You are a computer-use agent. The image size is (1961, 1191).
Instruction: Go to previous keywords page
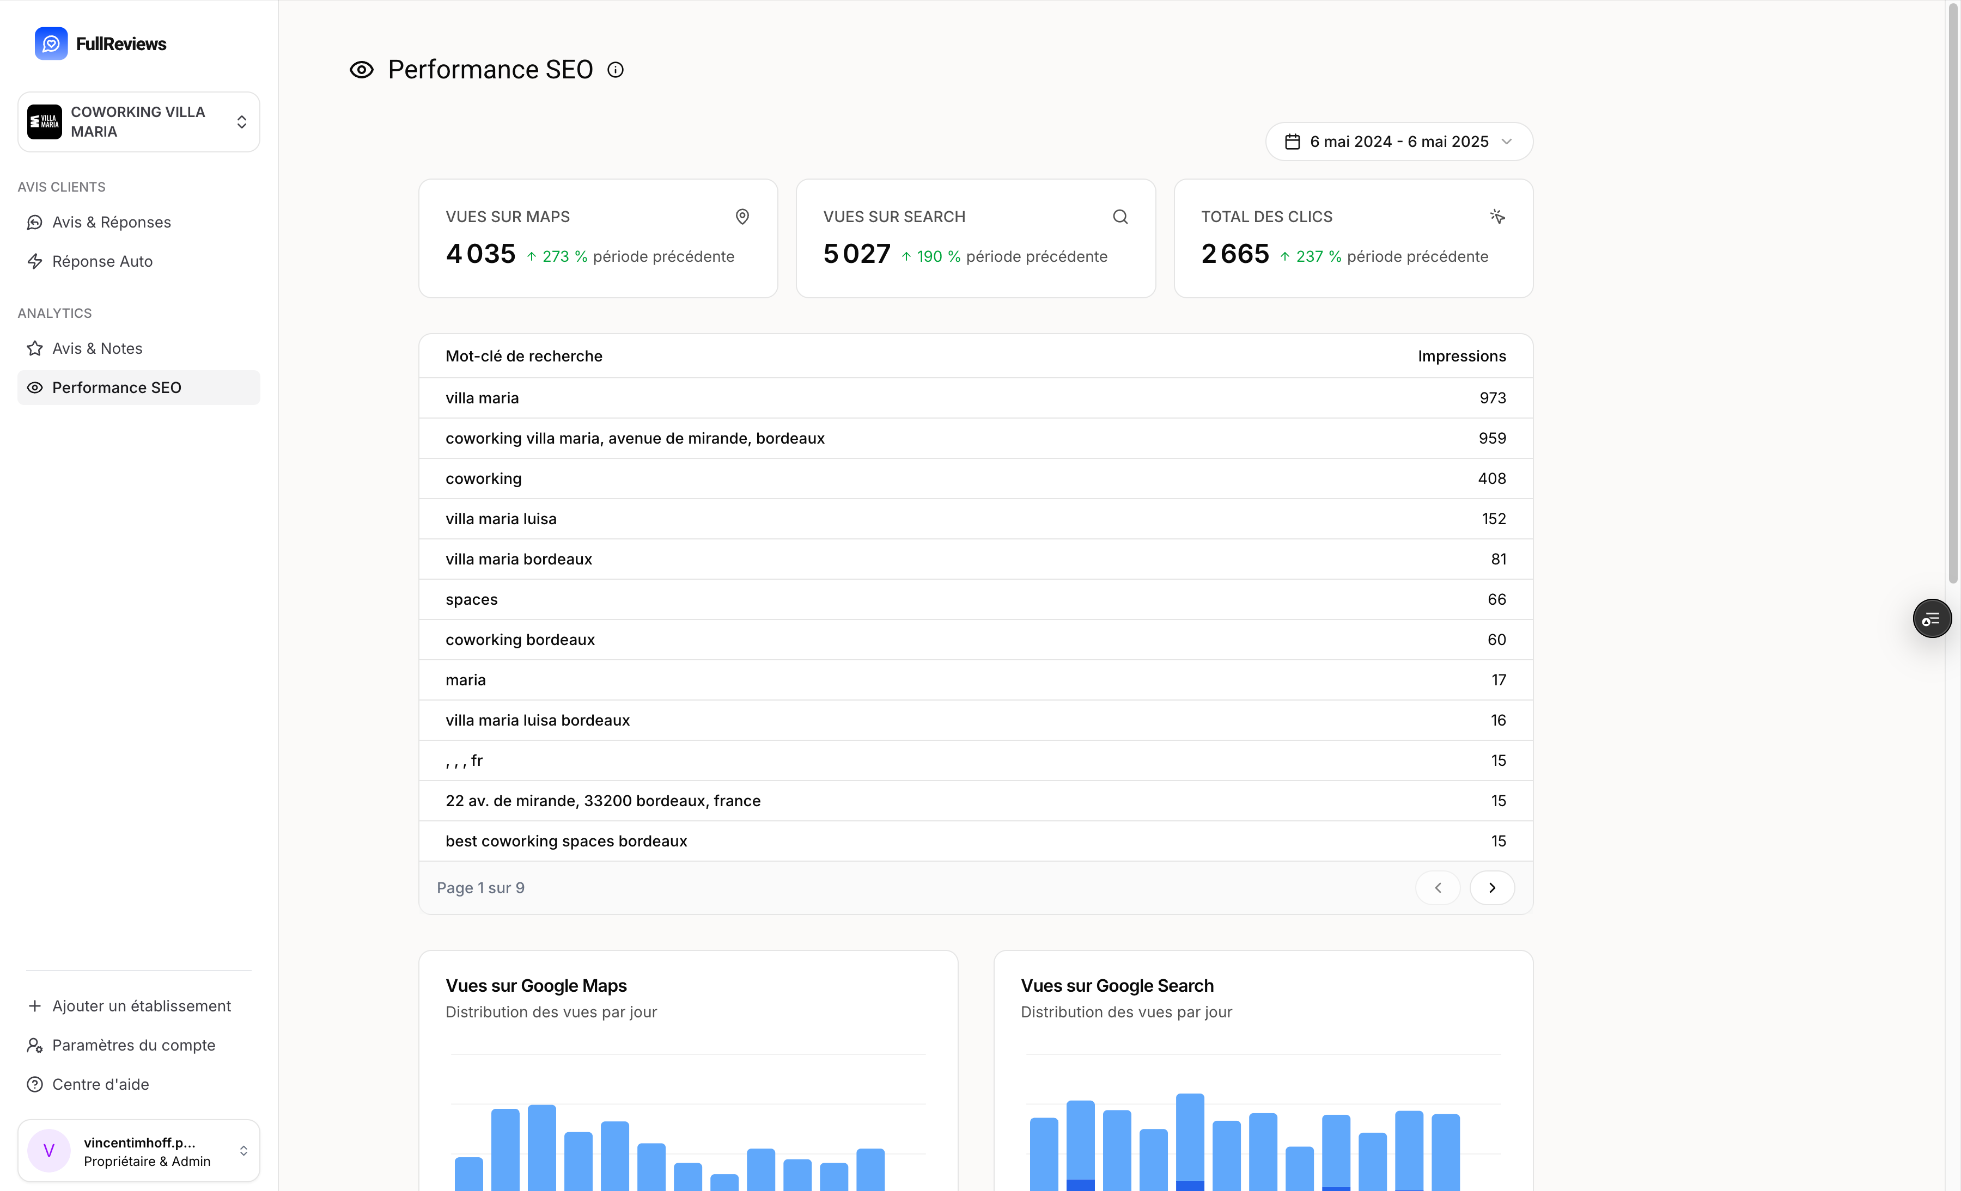1438,887
